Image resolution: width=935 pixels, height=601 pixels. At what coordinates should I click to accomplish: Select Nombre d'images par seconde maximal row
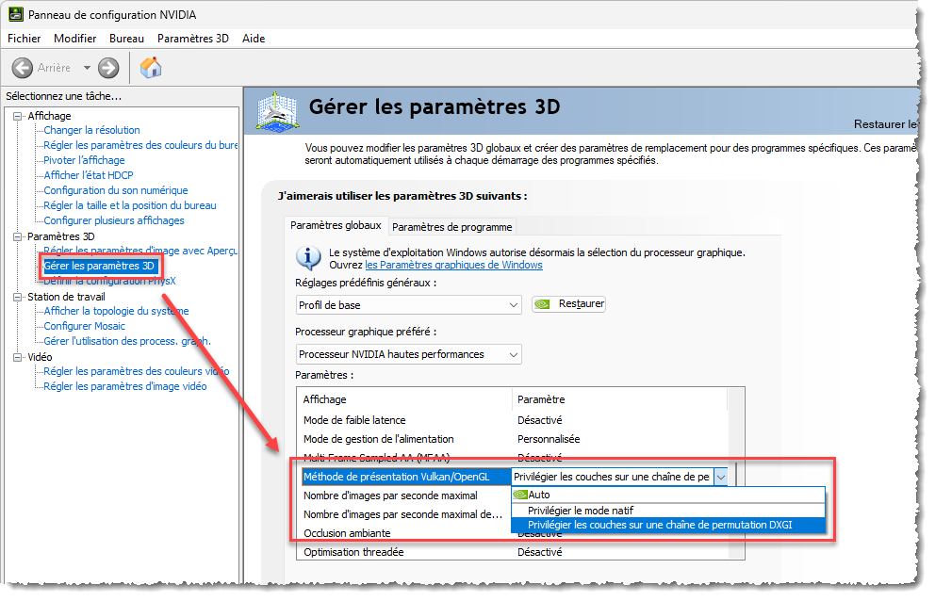390,496
